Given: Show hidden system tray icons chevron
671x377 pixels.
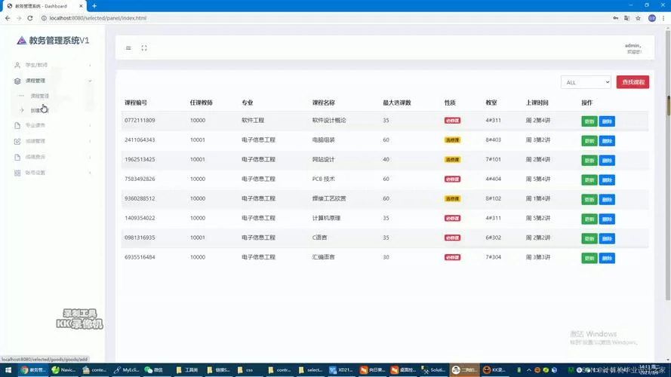Looking at the screenshot, I should pos(529,369).
